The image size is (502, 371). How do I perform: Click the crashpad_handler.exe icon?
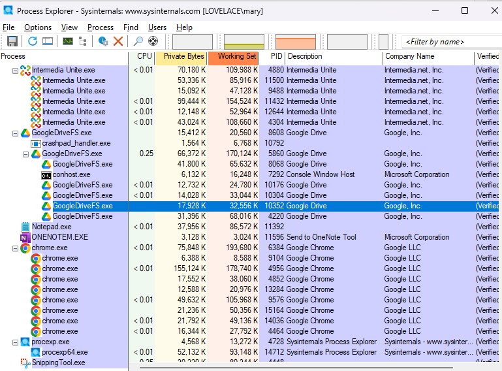[x=35, y=144]
